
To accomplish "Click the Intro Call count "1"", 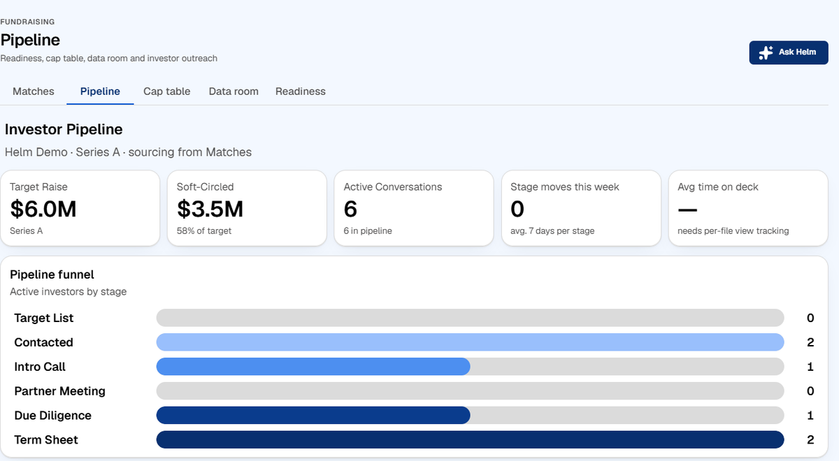I will click(810, 367).
